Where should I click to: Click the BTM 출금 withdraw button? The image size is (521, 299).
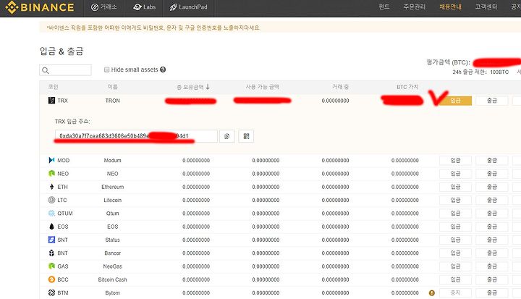pos(492,293)
